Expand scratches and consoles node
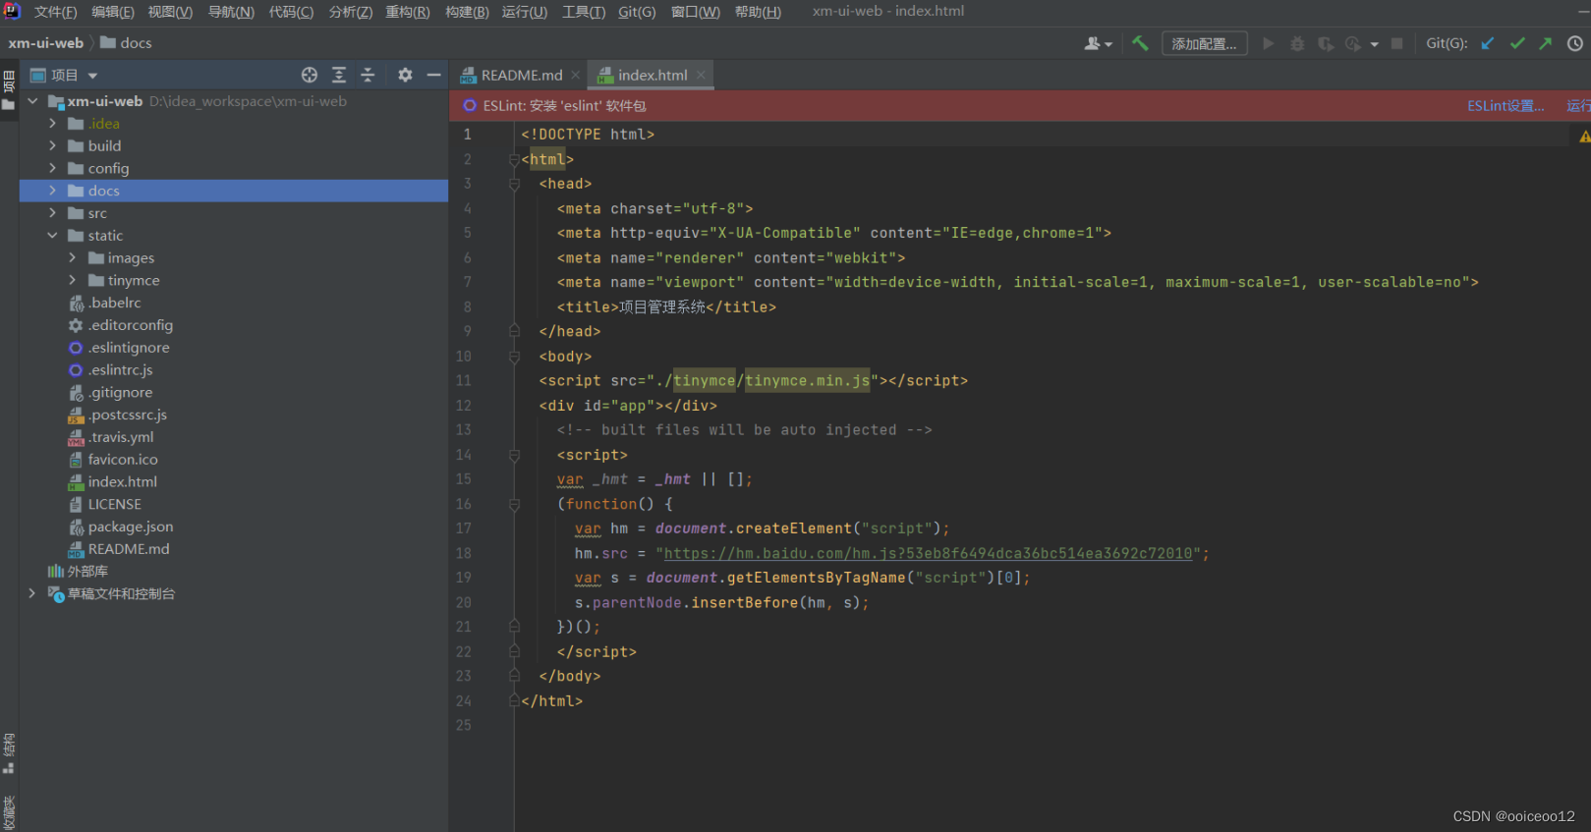1591x832 pixels. point(32,593)
